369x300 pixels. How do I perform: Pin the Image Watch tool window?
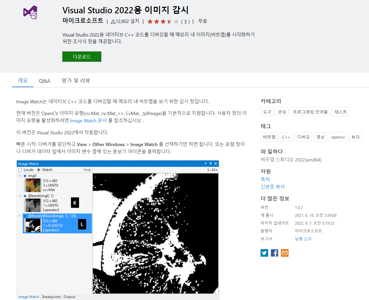(211, 164)
